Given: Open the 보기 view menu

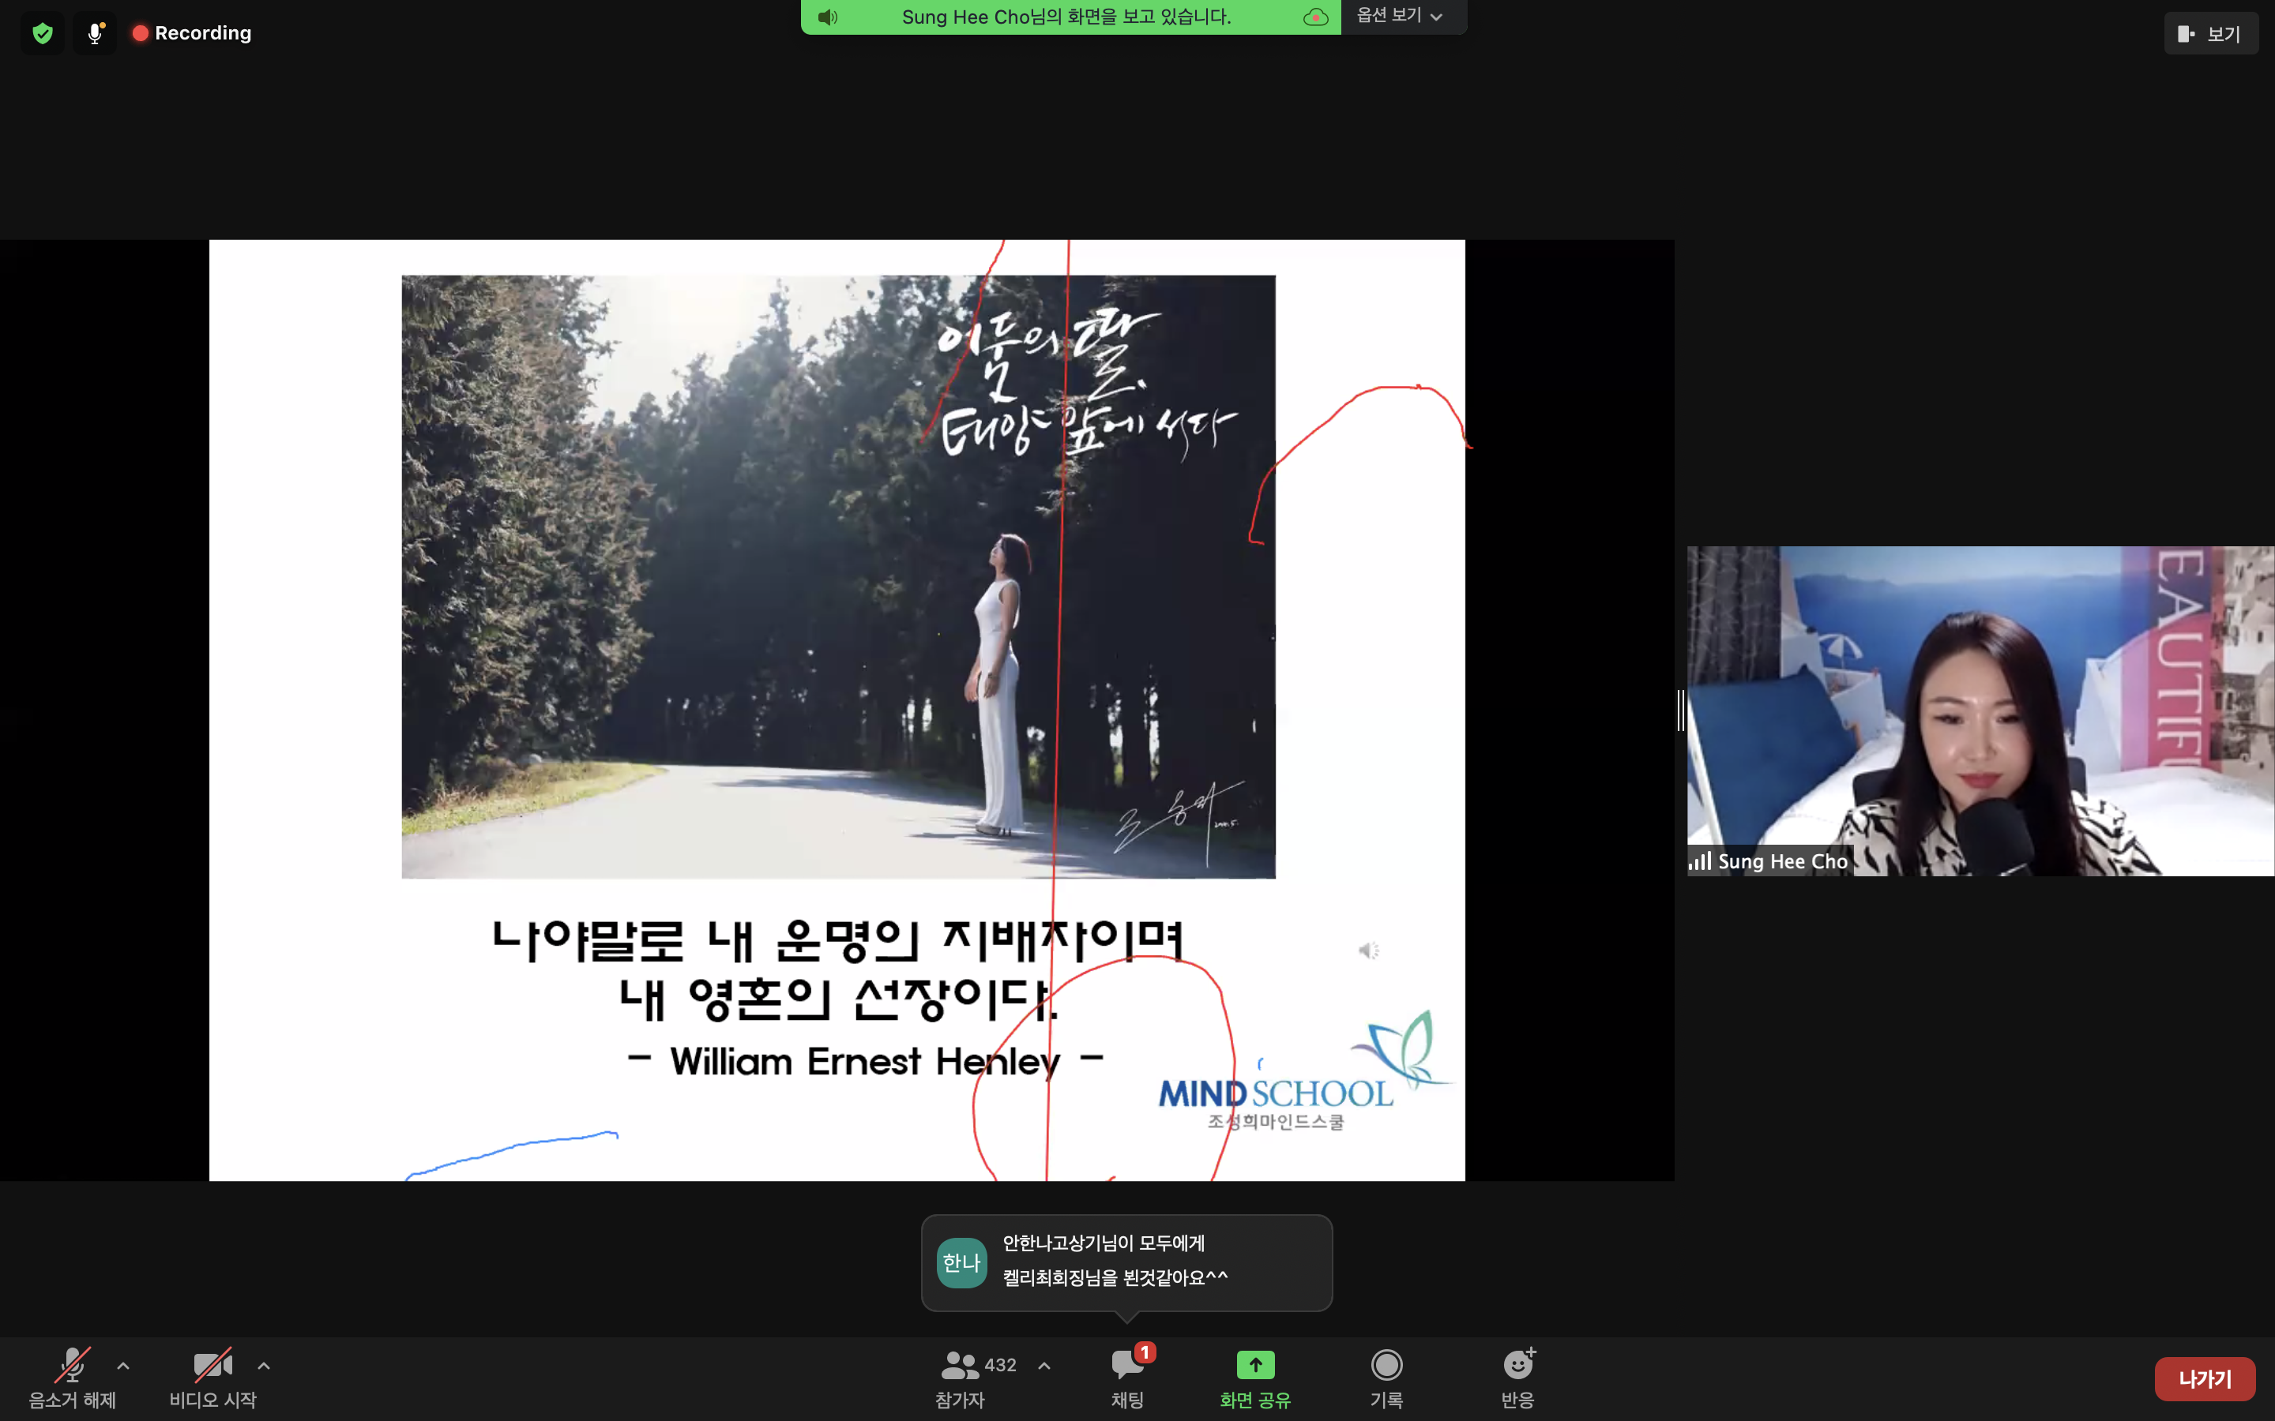Looking at the screenshot, I should [2210, 34].
